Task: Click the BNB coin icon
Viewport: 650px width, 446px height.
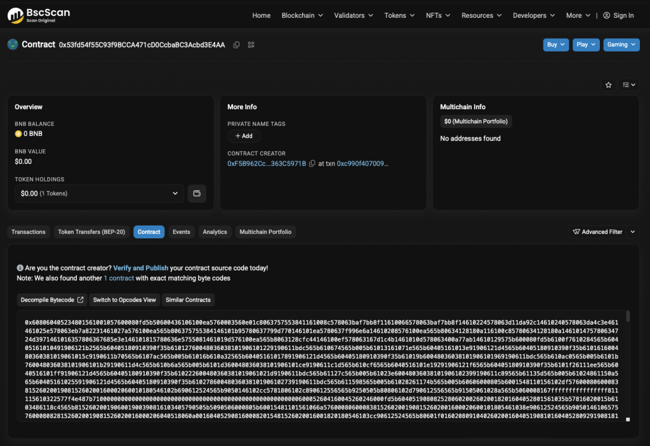Action: 18,133
